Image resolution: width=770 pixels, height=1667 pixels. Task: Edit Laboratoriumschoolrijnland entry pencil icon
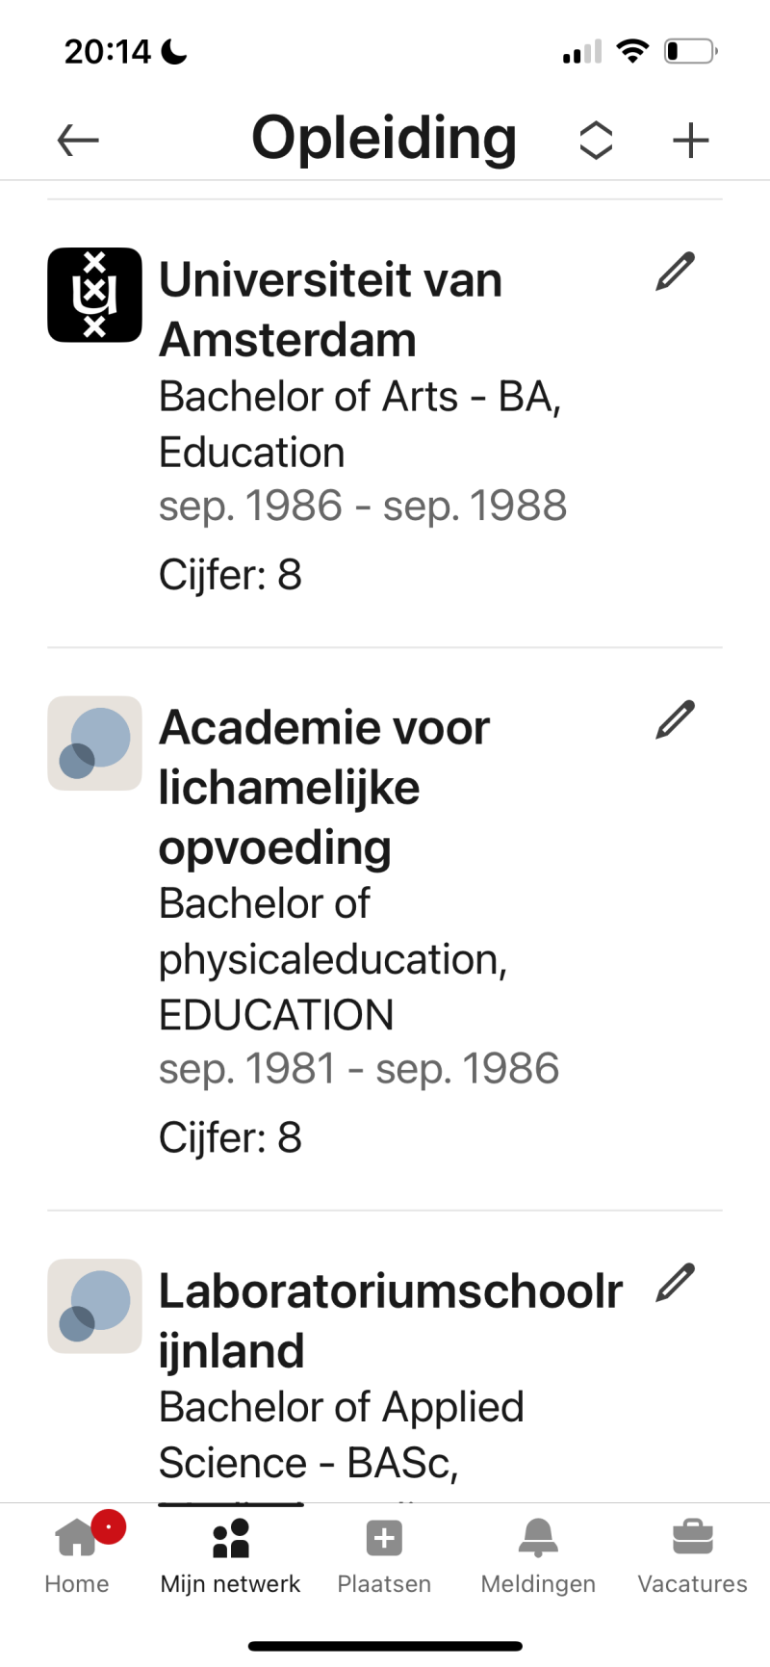click(675, 1283)
